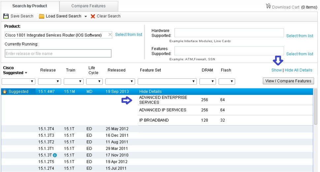Viewport: 320px width, 172px height.
Task: Select release 15.1.2T5
Action: click(x=46, y=161)
